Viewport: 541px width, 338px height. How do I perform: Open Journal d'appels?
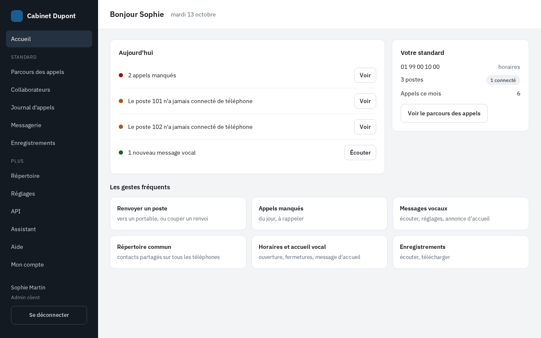[49, 107]
